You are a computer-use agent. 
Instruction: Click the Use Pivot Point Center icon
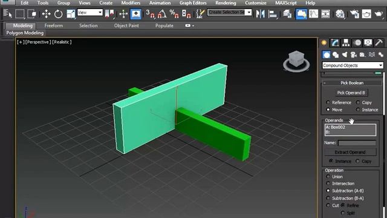click(109, 13)
